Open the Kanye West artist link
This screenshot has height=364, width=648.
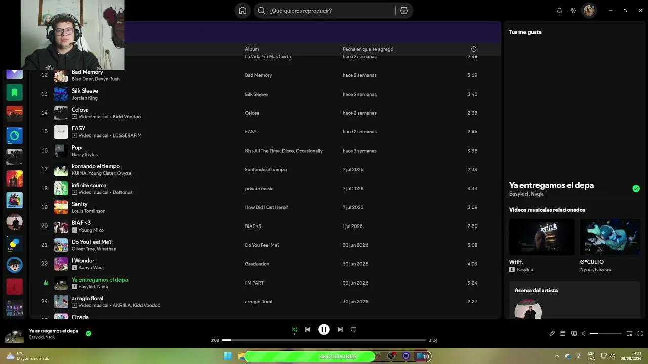pos(91,268)
